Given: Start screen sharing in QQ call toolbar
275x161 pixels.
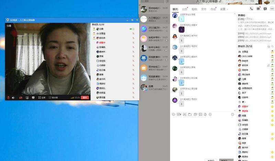Looking at the screenshot, I should point(27,98).
